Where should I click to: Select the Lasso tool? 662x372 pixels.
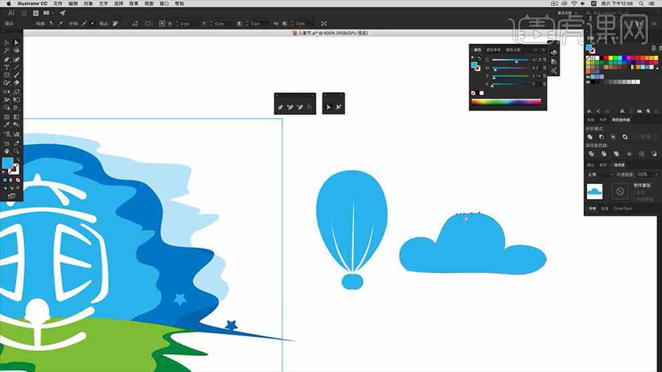pos(17,51)
